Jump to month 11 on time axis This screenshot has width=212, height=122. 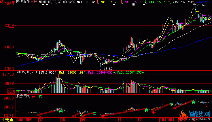pyautogui.click(x=120, y=120)
